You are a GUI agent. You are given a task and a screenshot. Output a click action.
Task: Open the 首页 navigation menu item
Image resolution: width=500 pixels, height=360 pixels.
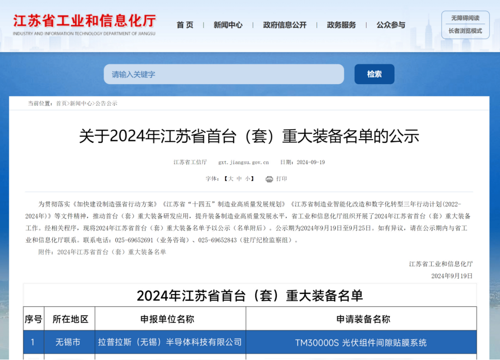click(x=185, y=25)
